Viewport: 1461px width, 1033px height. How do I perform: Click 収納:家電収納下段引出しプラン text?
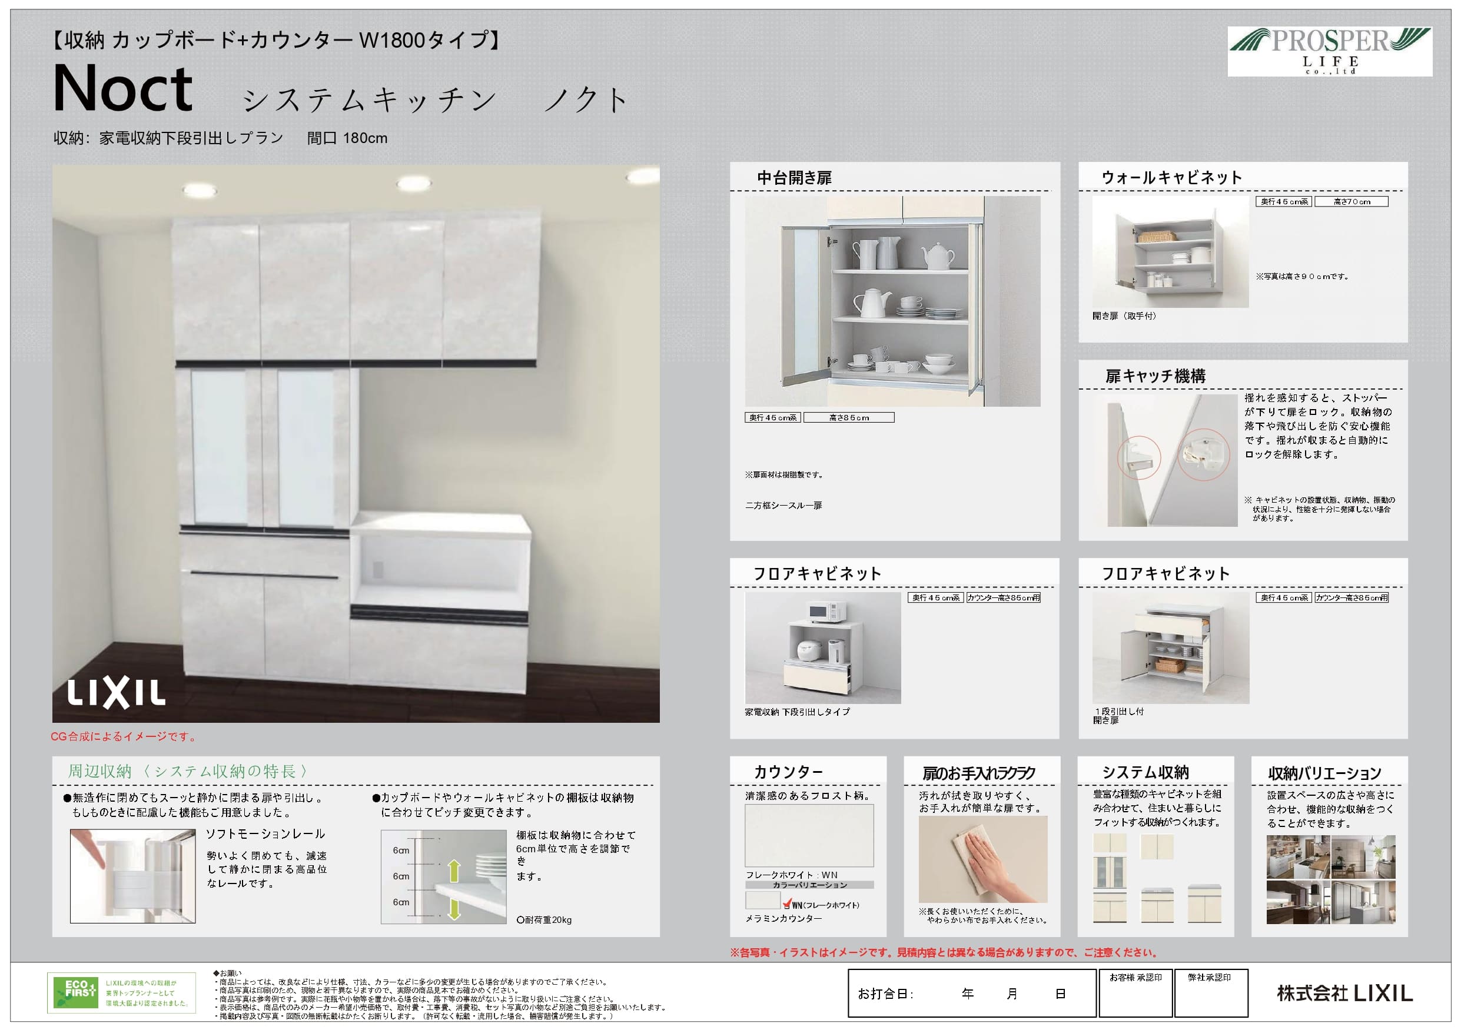168,138
